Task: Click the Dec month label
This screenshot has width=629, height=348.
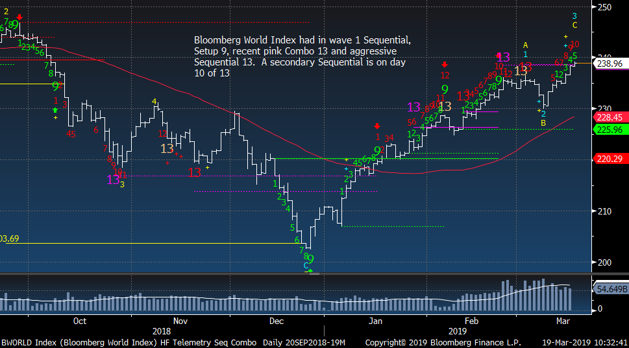Action: click(277, 321)
